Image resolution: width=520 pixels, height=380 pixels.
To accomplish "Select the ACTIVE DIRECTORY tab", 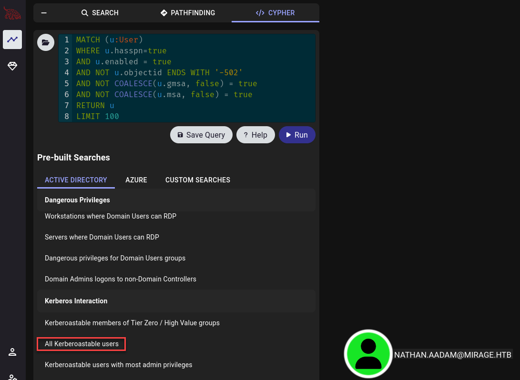I will [x=76, y=180].
